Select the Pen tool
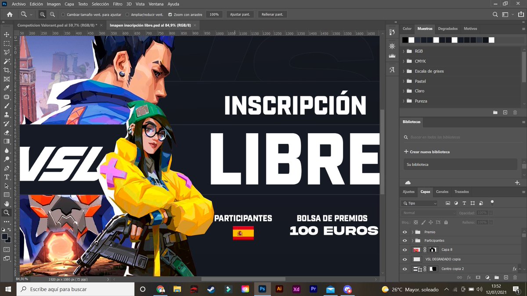Screen dimensions: 527x296 (x=7, y=168)
